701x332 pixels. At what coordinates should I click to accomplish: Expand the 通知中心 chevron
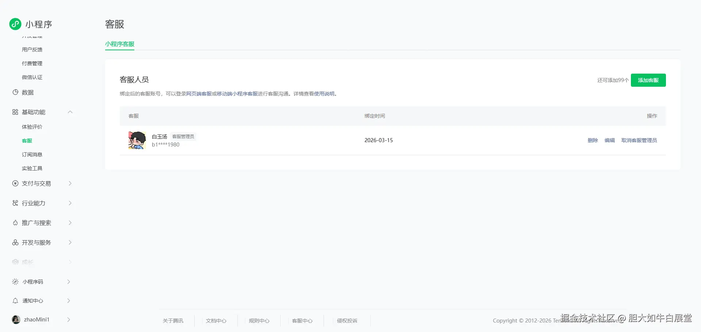pos(69,301)
